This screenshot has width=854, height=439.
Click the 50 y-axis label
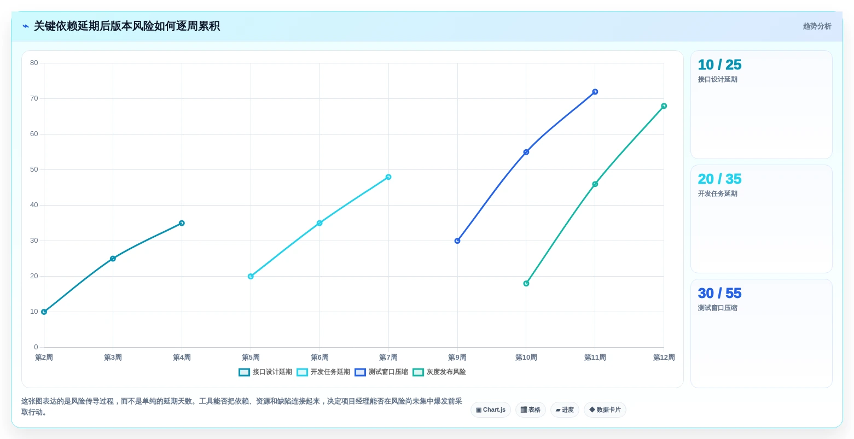click(34, 169)
